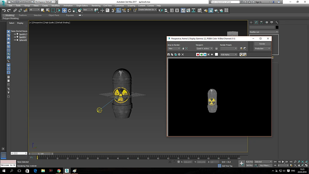Open the Render Preset dropdown
Screen dimensions: 309x174
pos(229,48)
